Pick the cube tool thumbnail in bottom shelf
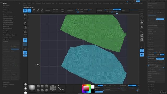Image resolution: width=167 pixels, height=94 pixels. (x=53, y=88)
